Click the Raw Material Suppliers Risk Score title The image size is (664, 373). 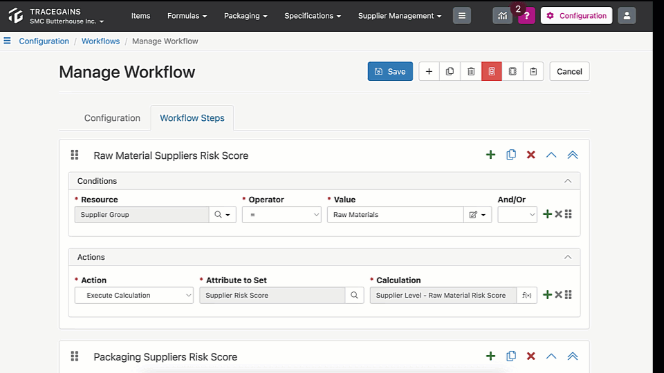pyautogui.click(x=171, y=155)
